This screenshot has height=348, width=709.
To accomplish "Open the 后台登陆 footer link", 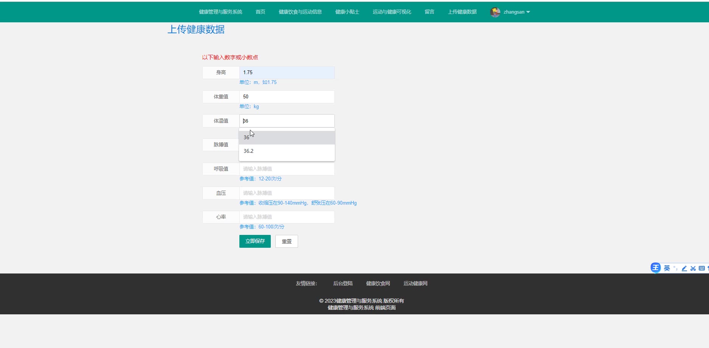I will (343, 283).
